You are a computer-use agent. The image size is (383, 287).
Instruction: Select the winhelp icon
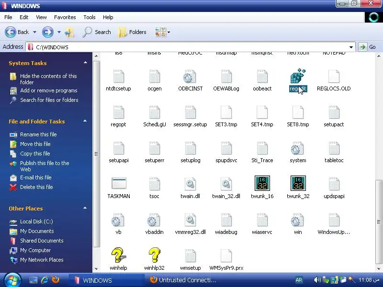click(x=118, y=255)
